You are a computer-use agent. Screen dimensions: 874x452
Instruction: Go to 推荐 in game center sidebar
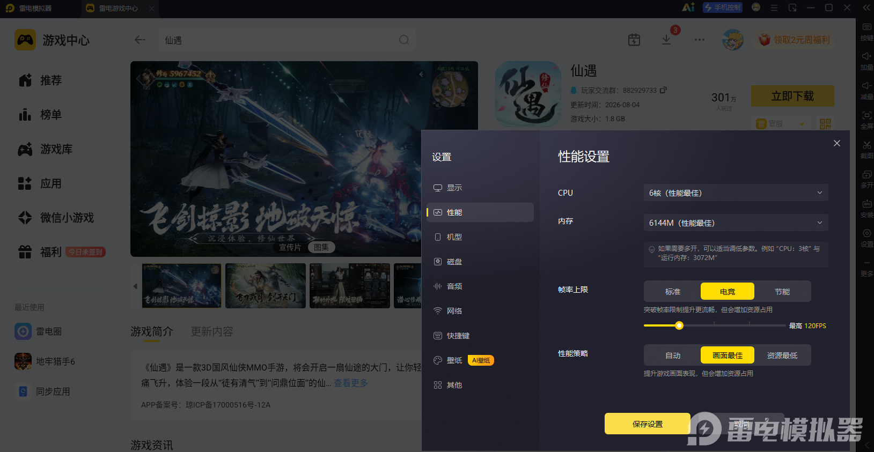[x=40, y=80]
